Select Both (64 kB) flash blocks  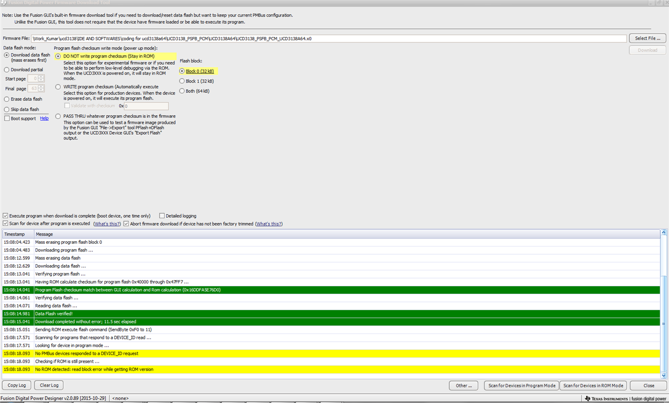click(182, 91)
